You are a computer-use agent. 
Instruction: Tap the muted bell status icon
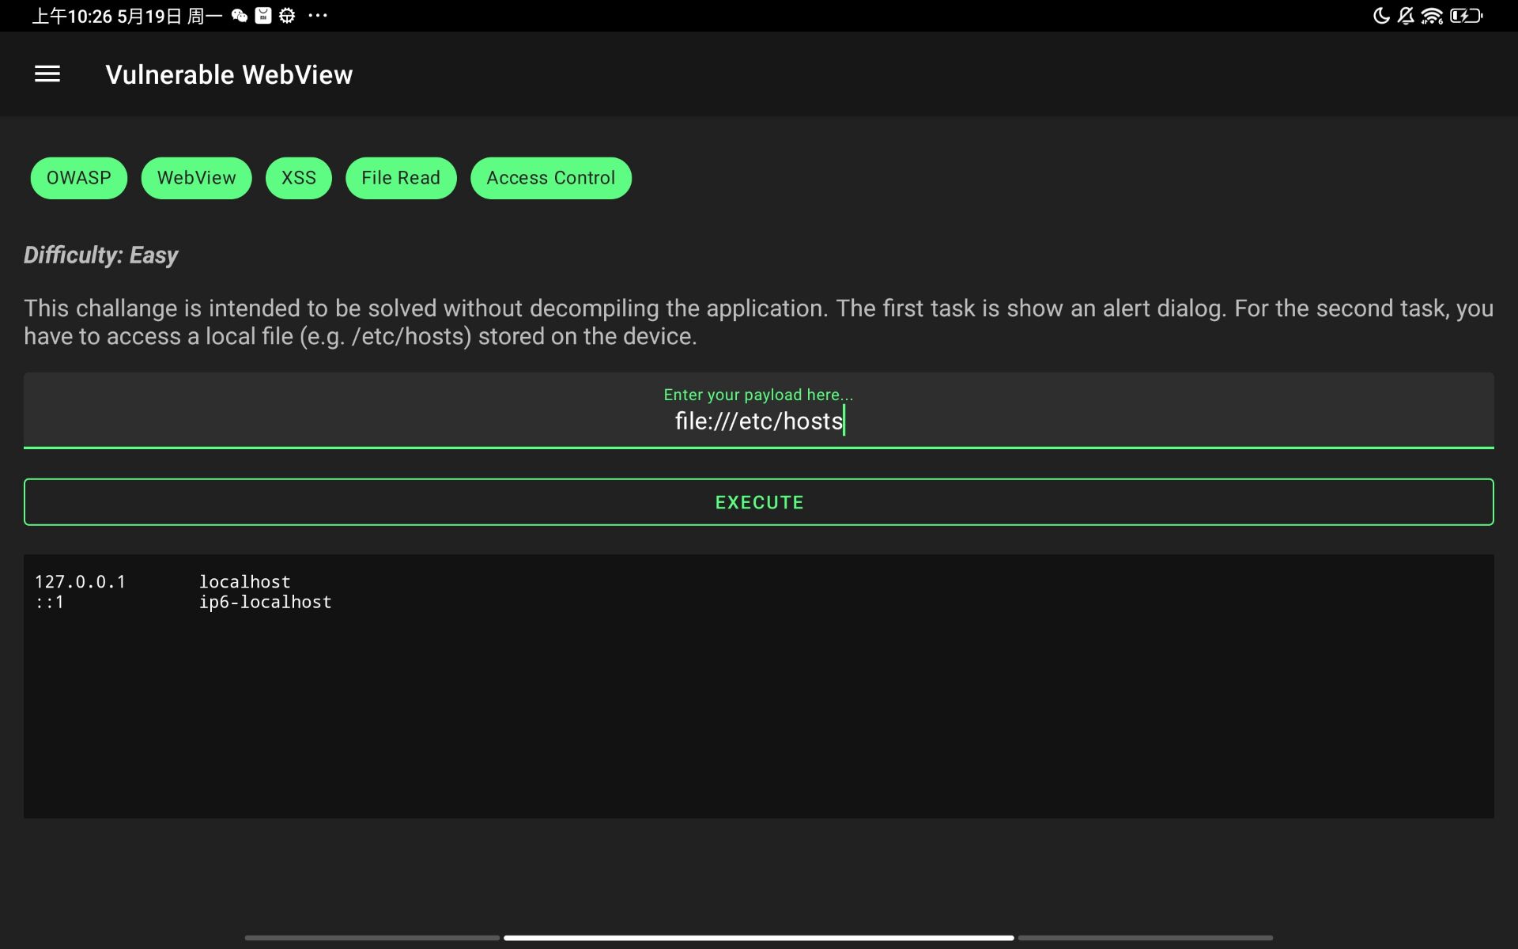pyautogui.click(x=1406, y=16)
